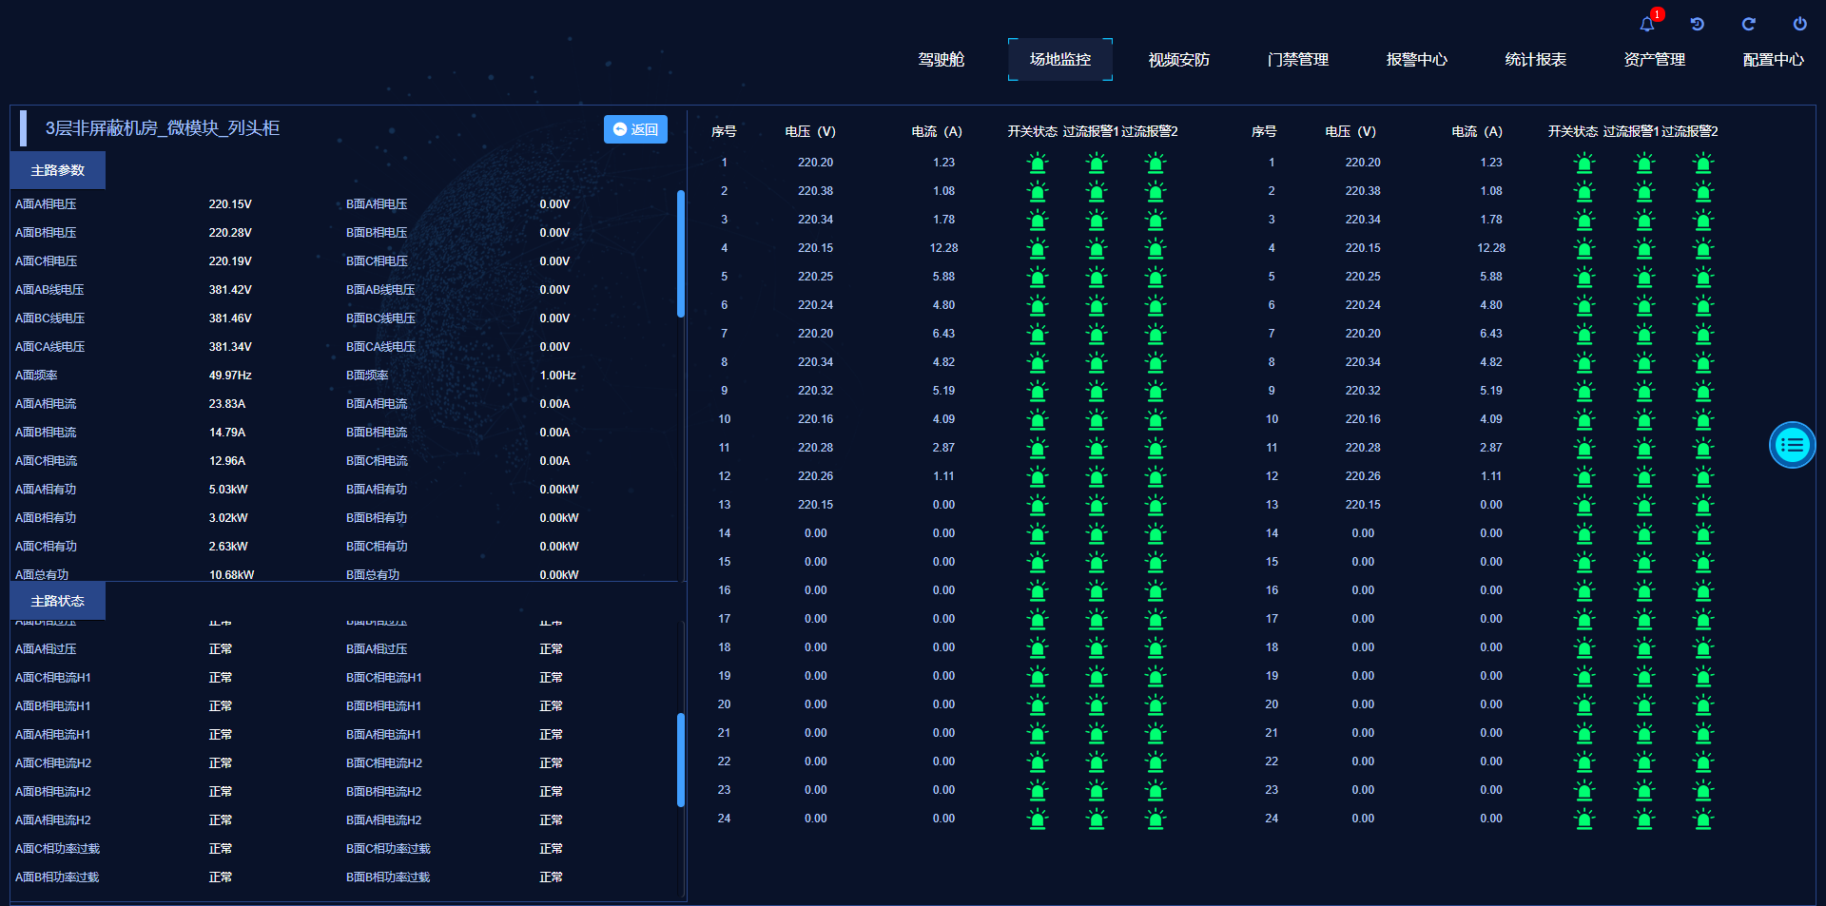Click the 过流报警2 lamp on row 24

1156,819
